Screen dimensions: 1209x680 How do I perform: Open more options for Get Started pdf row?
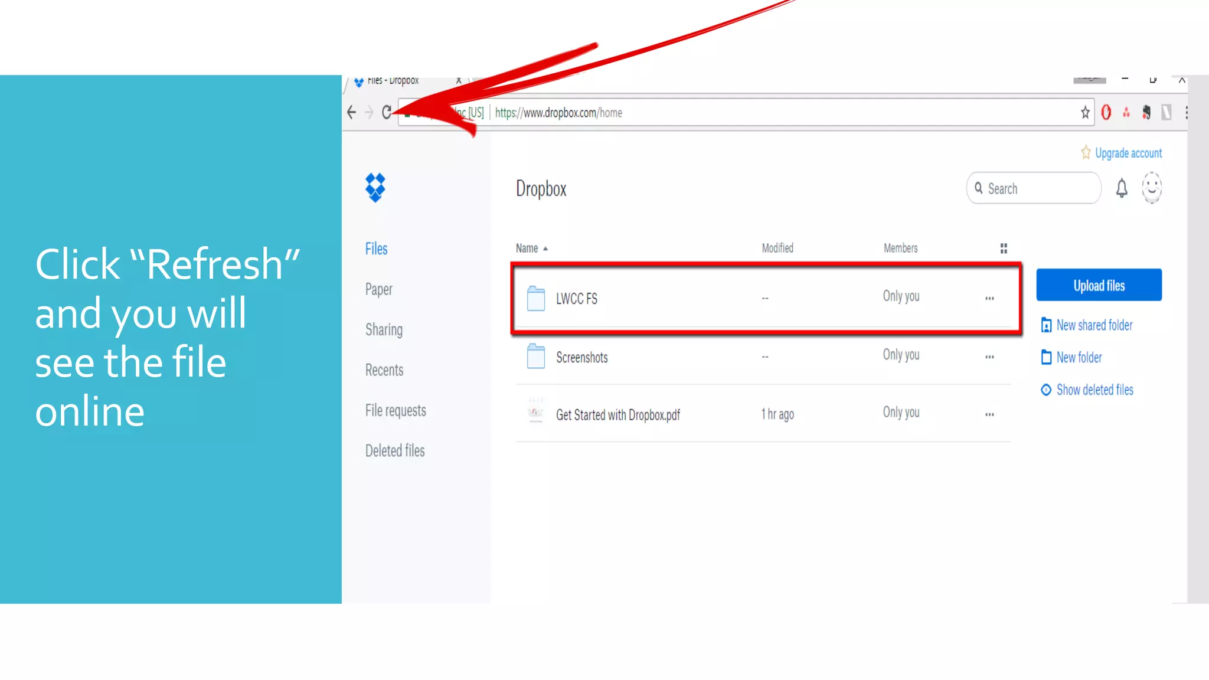989,414
